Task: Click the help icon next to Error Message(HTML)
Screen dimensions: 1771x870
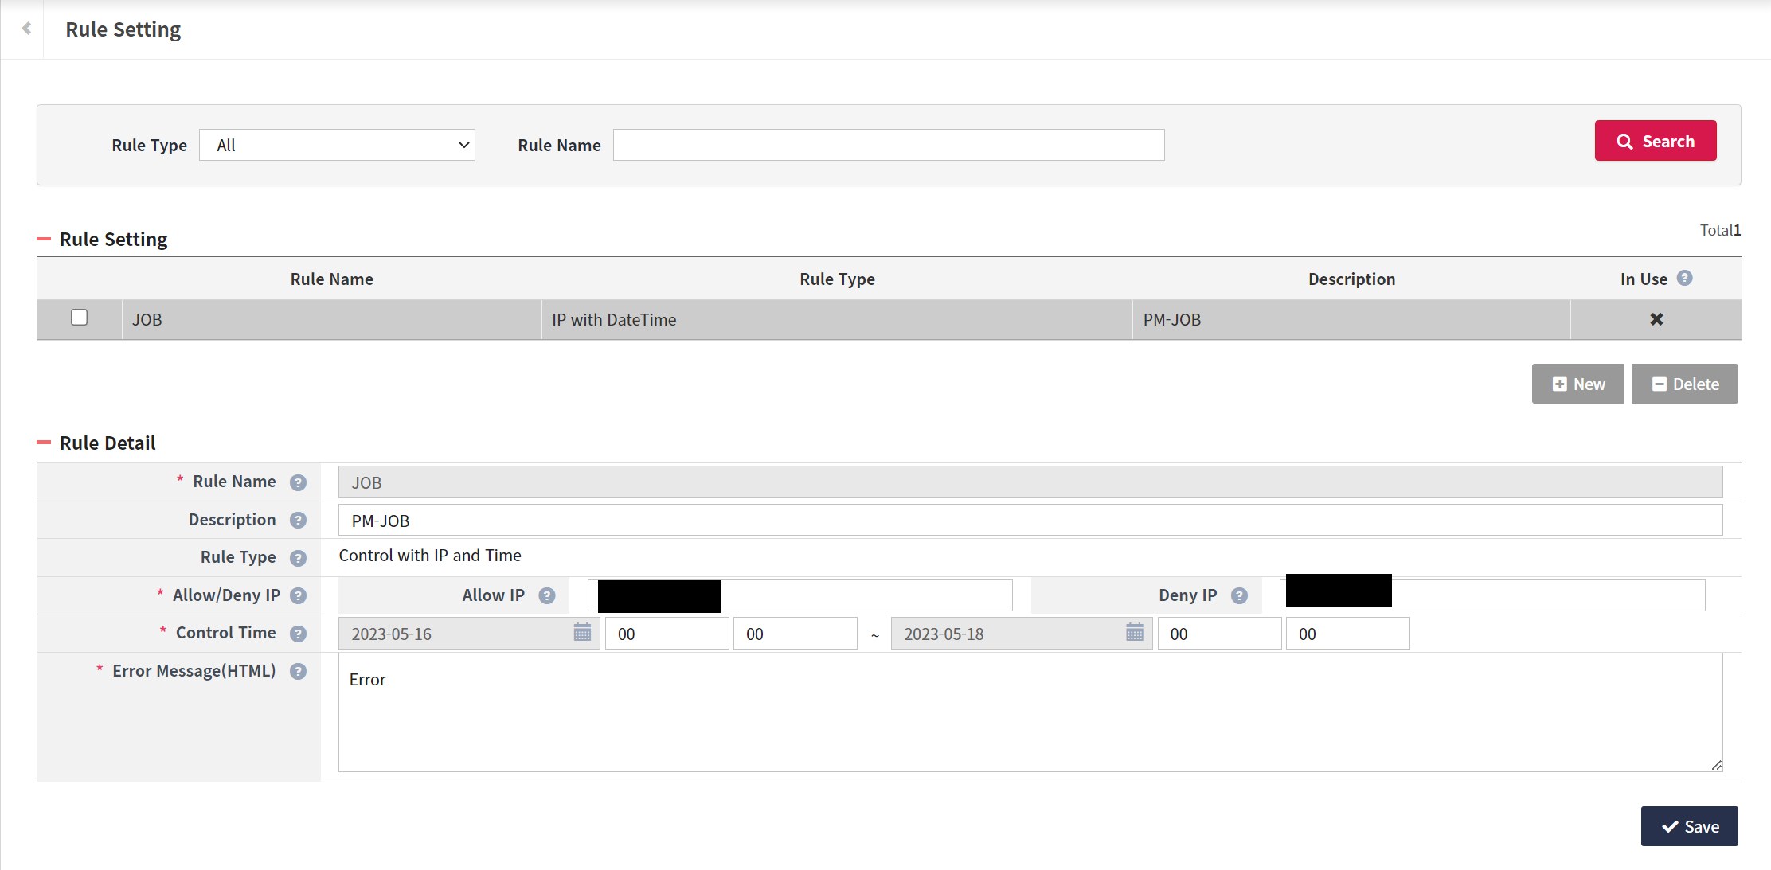Action: [x=298, y=671]
